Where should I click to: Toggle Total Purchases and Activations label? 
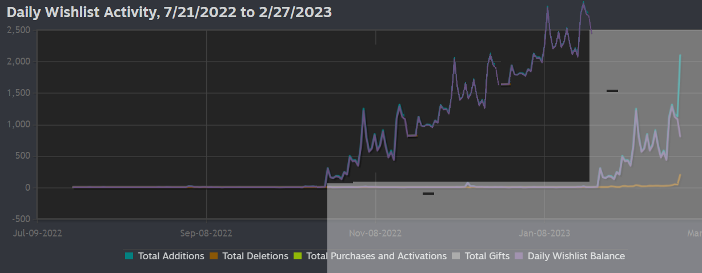[376, 256]
